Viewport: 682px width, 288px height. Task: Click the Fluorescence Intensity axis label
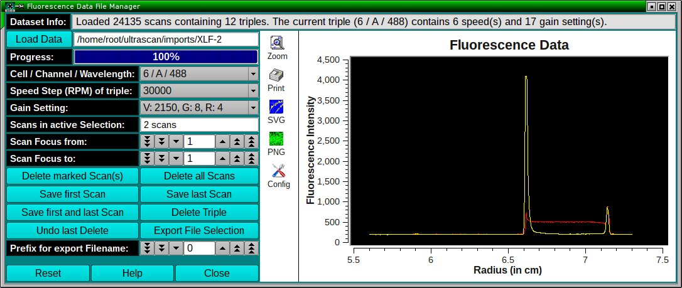(x=311, y=149)
